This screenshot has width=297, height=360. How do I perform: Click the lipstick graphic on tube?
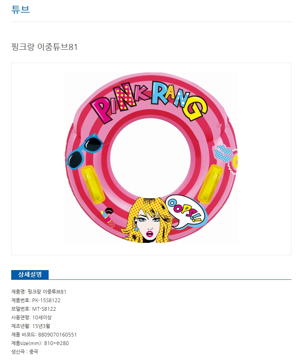[x=108, y=219]
